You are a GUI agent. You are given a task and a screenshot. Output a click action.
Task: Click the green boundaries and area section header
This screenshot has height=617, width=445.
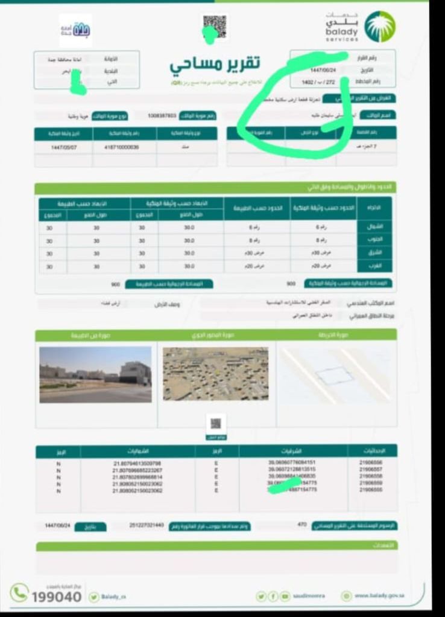[x=215, y=188]
